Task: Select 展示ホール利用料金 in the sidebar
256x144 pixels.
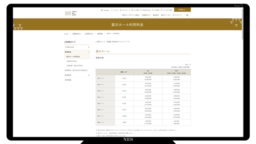Action: point(73,57)
